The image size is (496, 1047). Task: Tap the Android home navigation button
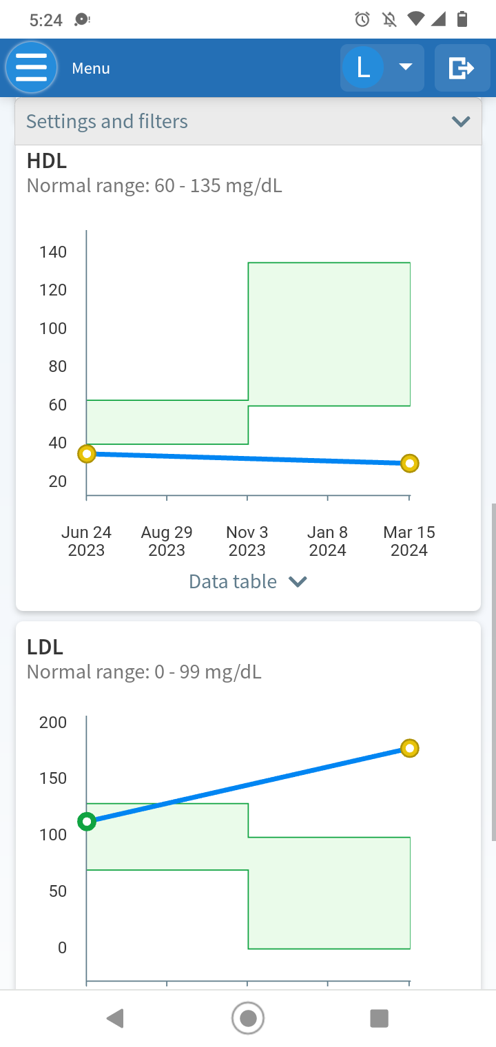[248, 1018]
